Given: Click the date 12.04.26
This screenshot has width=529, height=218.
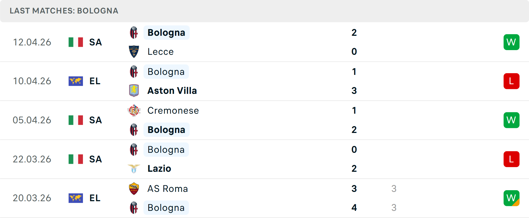Looking at the screenshot, I should (32, 42).
